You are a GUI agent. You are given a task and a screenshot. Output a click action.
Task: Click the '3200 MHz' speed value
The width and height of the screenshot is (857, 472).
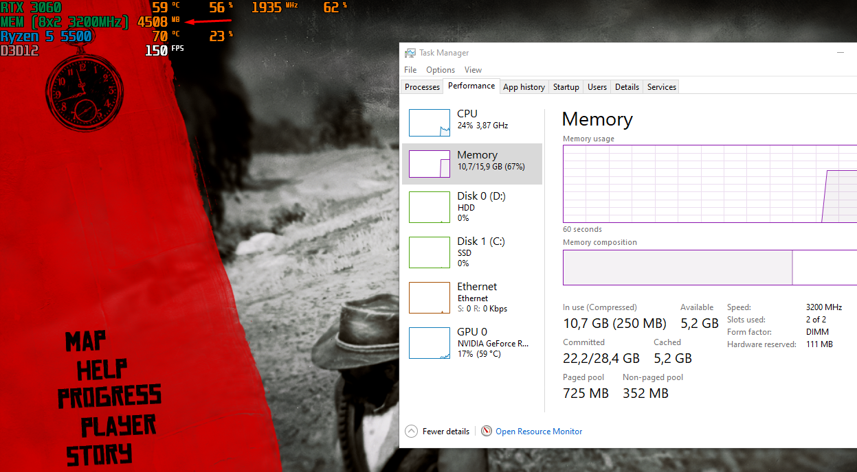point(824,307)
